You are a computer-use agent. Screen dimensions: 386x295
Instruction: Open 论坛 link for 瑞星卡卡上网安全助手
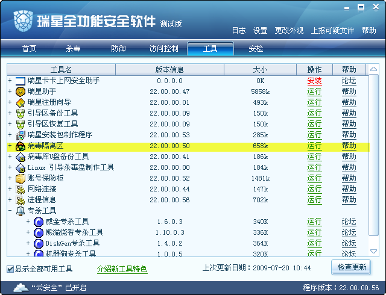coord(349,81)
